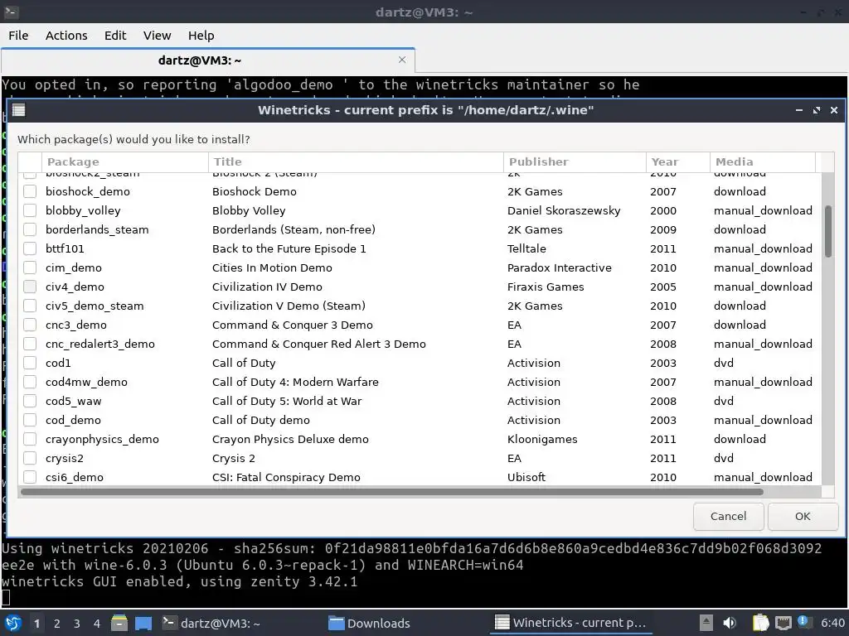Click the 'Firaxis Games' publisher cell
The width and height of the screenshot is (849, 636).
pos(546,287)
